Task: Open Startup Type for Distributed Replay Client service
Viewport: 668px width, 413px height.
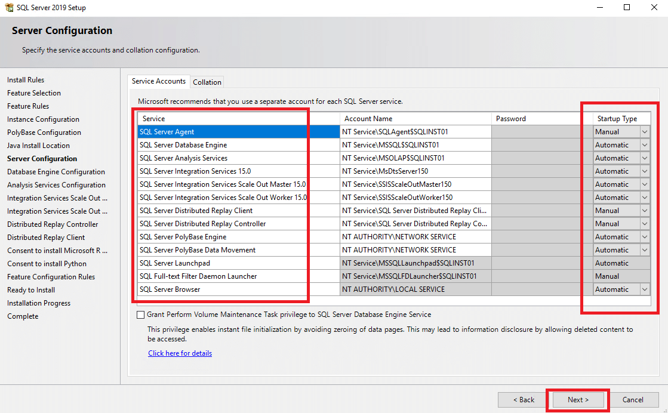Action: [645, 211]
